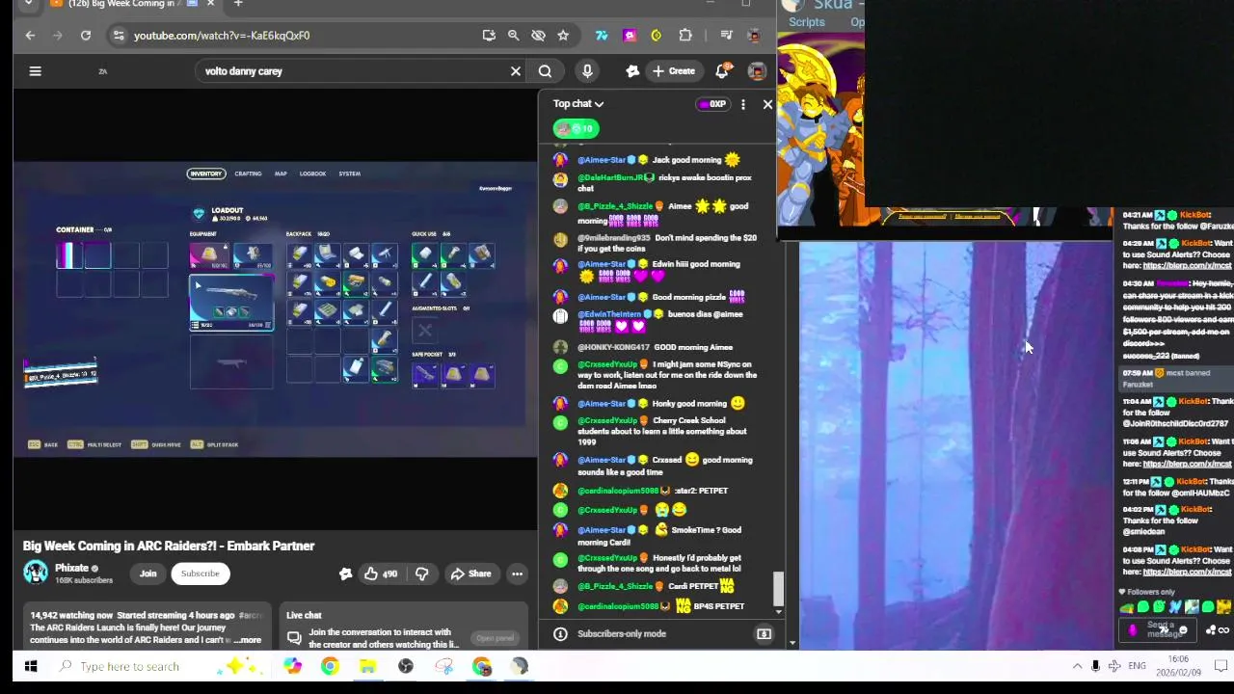Open the Windows Start menu
Viewport: 1234px width, 694px height.
[x=30, y=666]
